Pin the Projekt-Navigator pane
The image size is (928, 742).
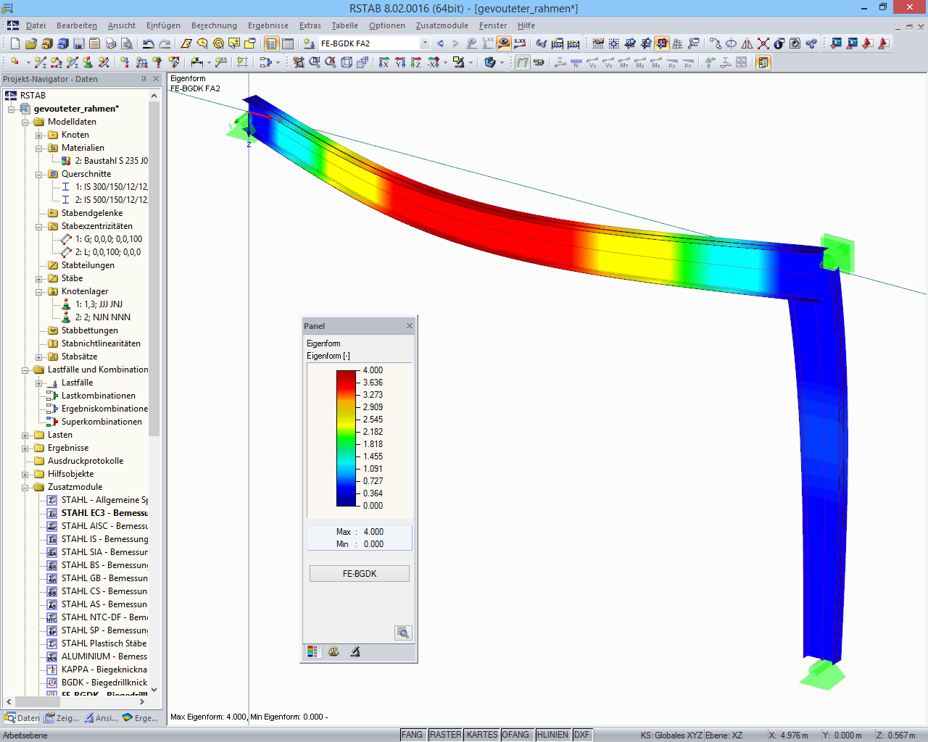click(x=144, y=79)
